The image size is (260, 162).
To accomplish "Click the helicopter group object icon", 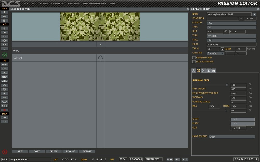I will coord(5,69).
